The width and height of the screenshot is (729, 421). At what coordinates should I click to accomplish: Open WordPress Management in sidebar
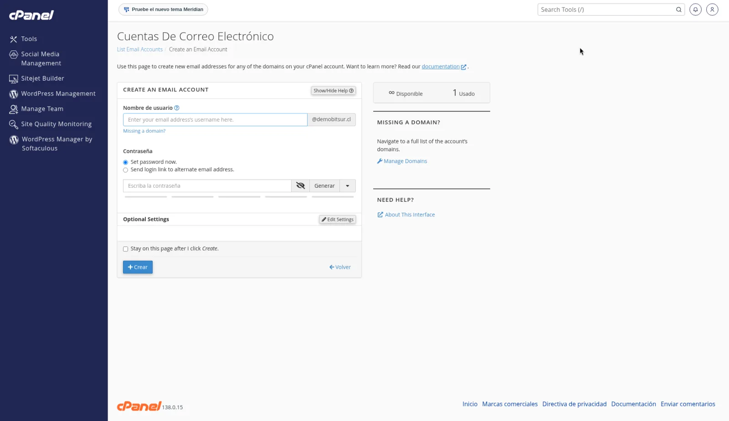pyautogui.click(x=58, y=93)
